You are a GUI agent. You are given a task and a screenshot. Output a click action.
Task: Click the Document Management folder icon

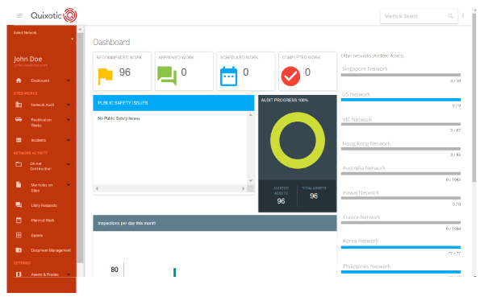(19, 249)
